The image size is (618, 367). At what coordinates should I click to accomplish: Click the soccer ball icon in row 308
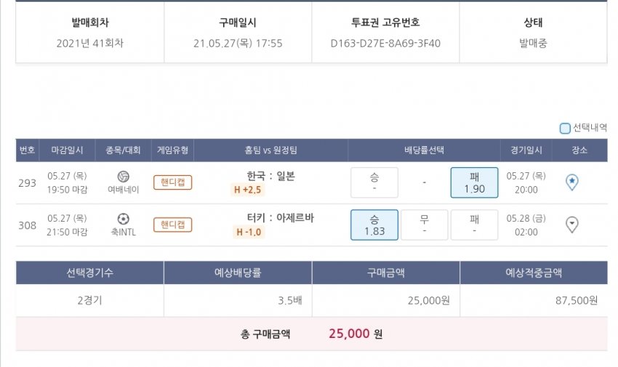[122, 219]
